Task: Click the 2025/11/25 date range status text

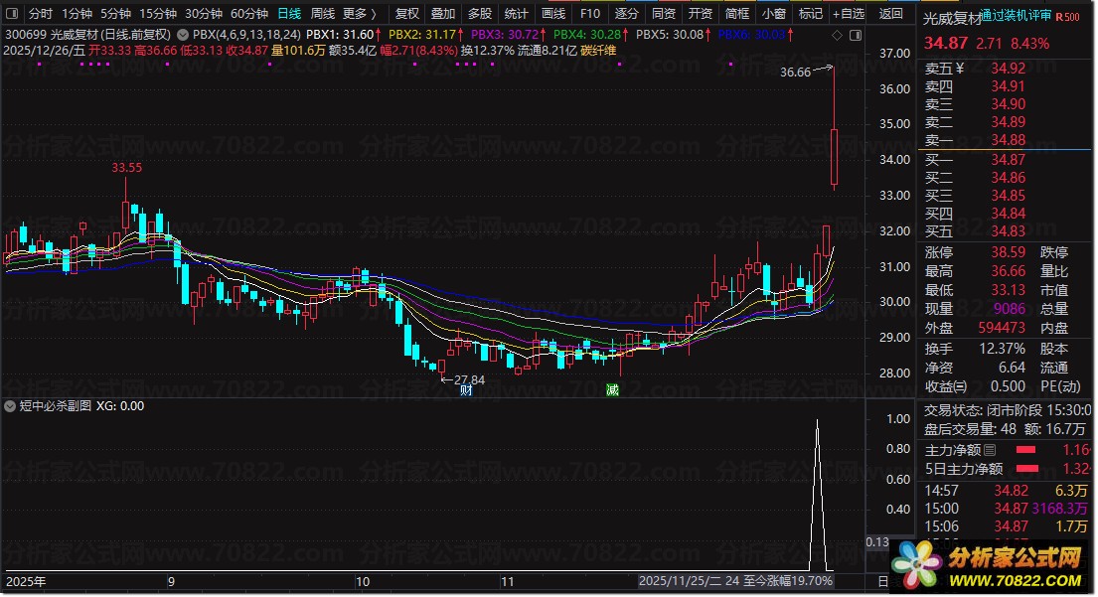Action: click(x=735, y=581)
